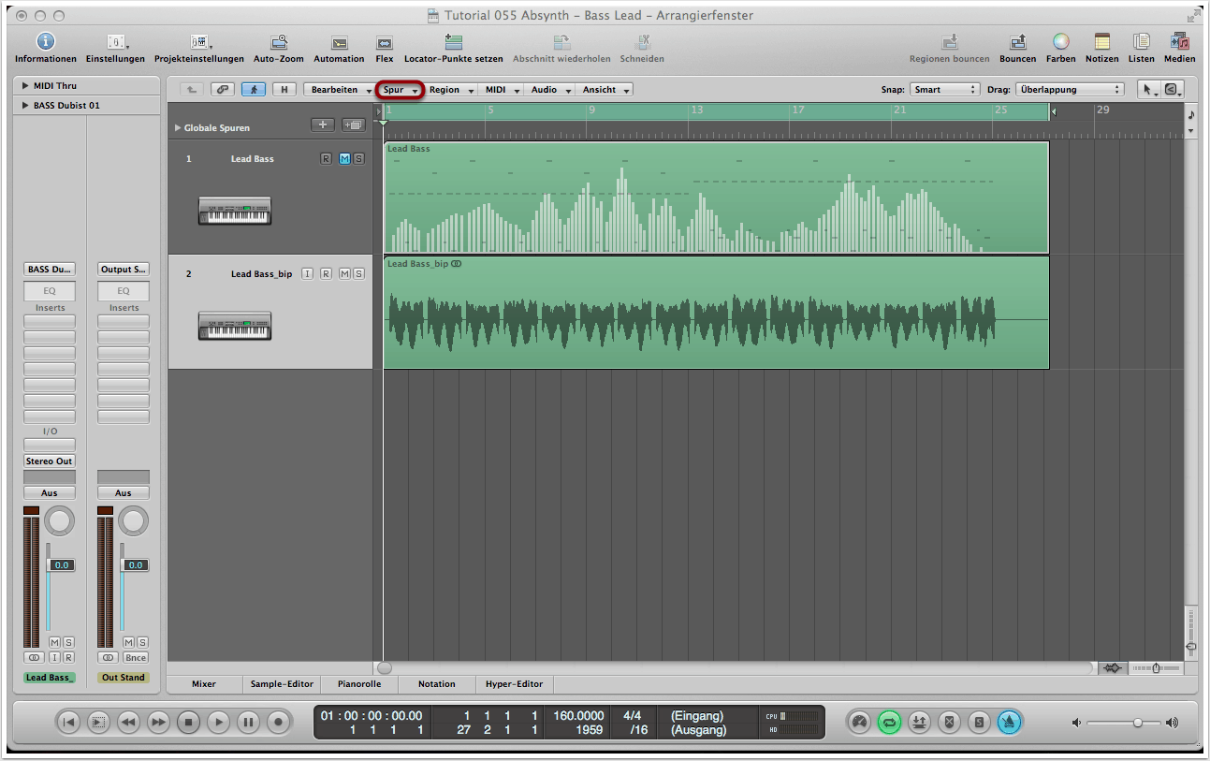Click the Auto-Zoom toolbar icon
This screenshot has height=761, width=1210.
(278, 42)
